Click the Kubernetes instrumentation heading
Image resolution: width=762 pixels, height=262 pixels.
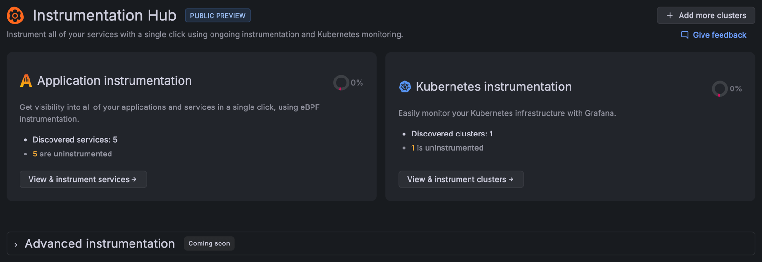tap(494, 87)
